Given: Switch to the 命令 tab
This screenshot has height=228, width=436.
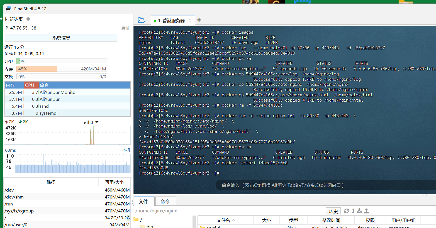Looking at the screenshot, I should tap(165, 202).
